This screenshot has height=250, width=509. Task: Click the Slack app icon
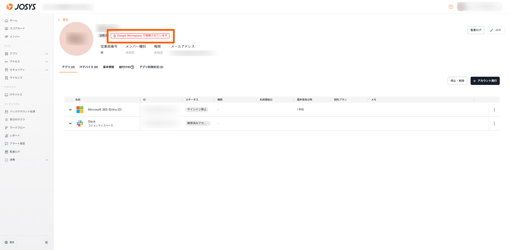coord(80,124)
